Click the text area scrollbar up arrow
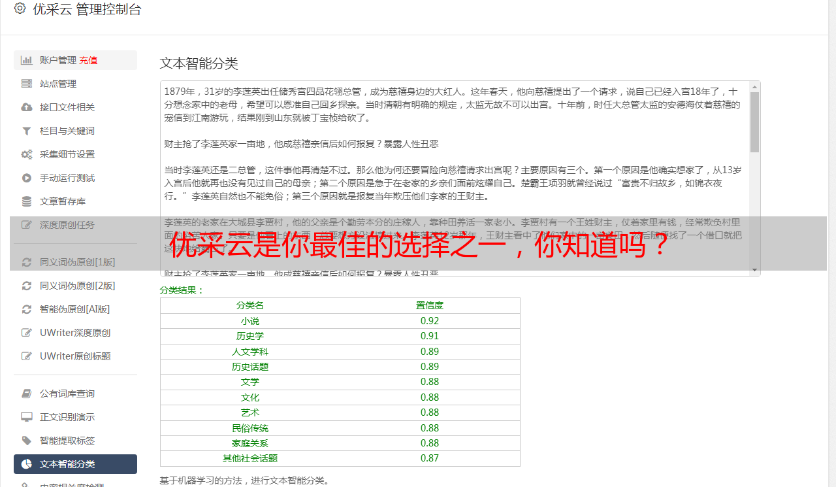This screenshot has height=487, width=836. point(754,86)
